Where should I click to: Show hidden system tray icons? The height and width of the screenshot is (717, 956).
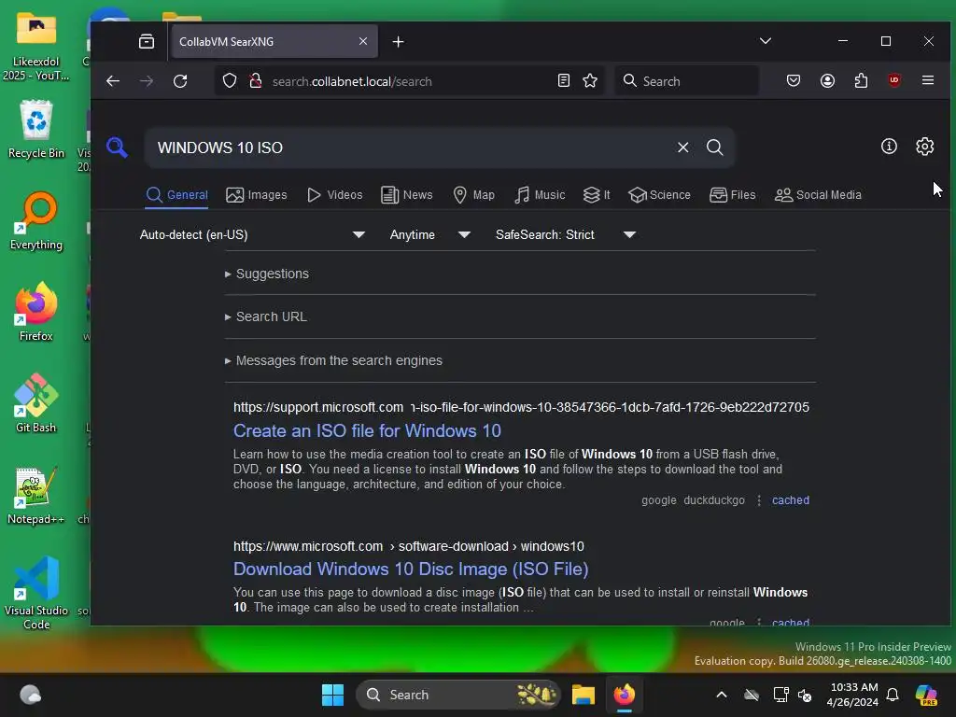[722, 695]
